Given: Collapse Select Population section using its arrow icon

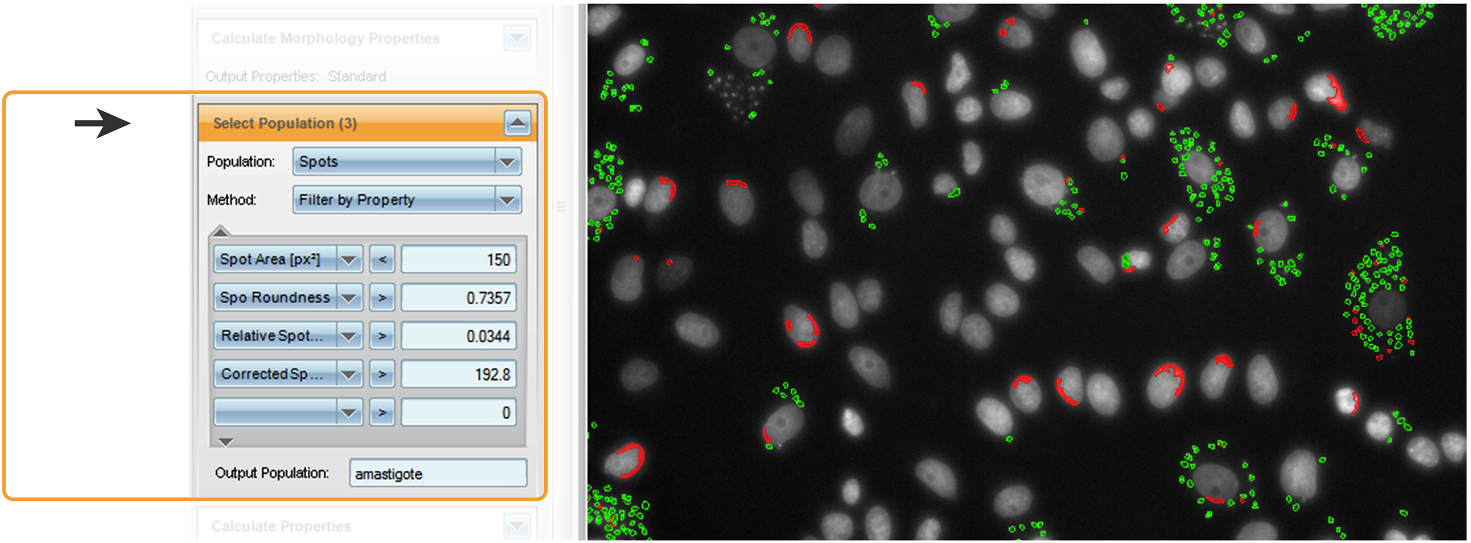Looking at the screenshot, I should [518, 123].
